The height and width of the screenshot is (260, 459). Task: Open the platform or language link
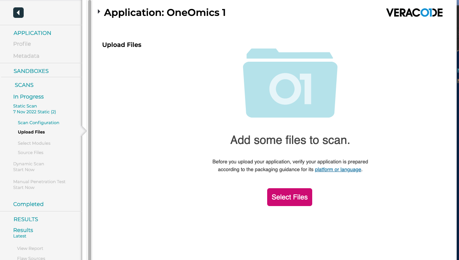pos(338,170)
